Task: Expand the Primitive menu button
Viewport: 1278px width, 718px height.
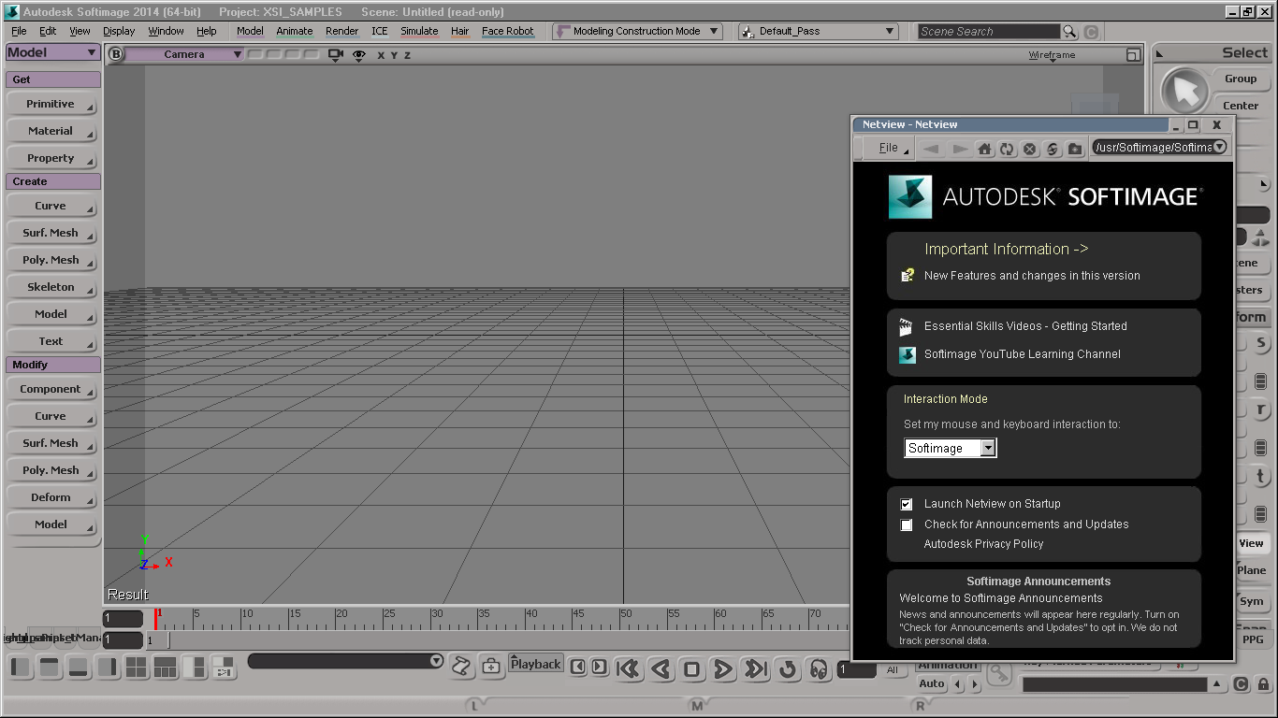Action: (x=52, y=104)
